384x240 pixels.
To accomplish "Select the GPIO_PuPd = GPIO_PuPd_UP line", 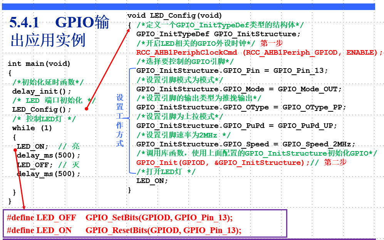I will [x=236, y=126].
